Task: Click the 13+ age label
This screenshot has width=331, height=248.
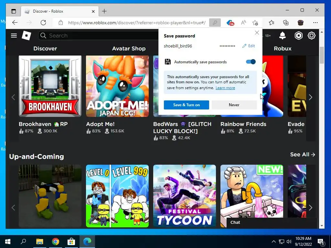Action: tap(268, 36)
